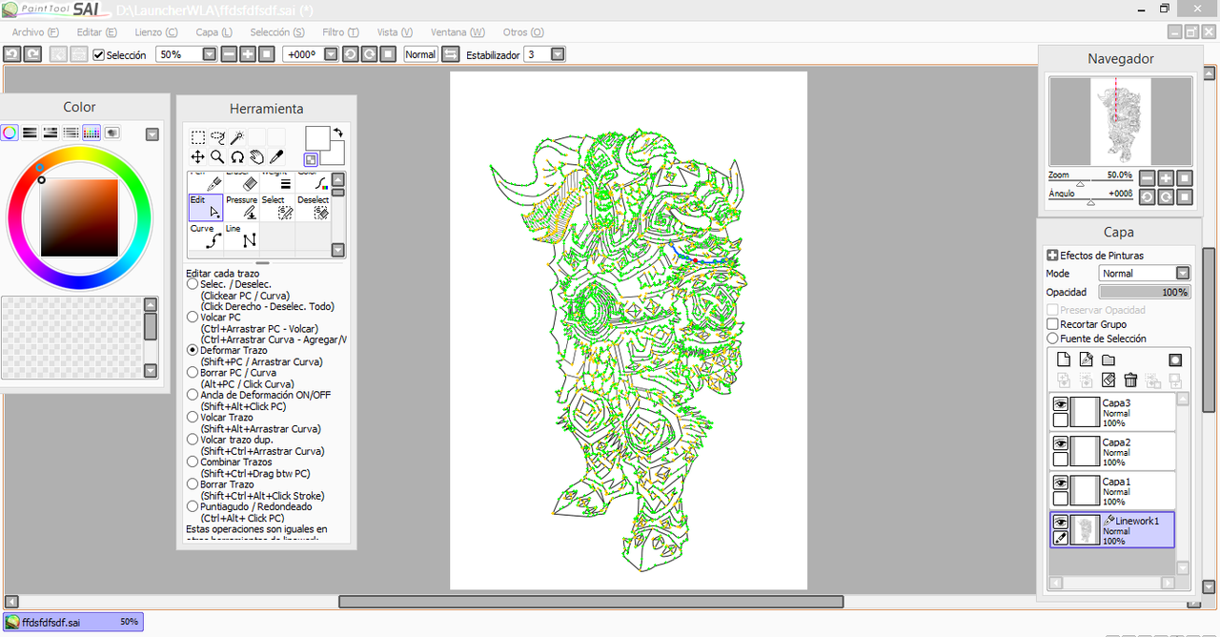1220x637 pixels.
Task: Add a layer mask
Action: 1175,360
